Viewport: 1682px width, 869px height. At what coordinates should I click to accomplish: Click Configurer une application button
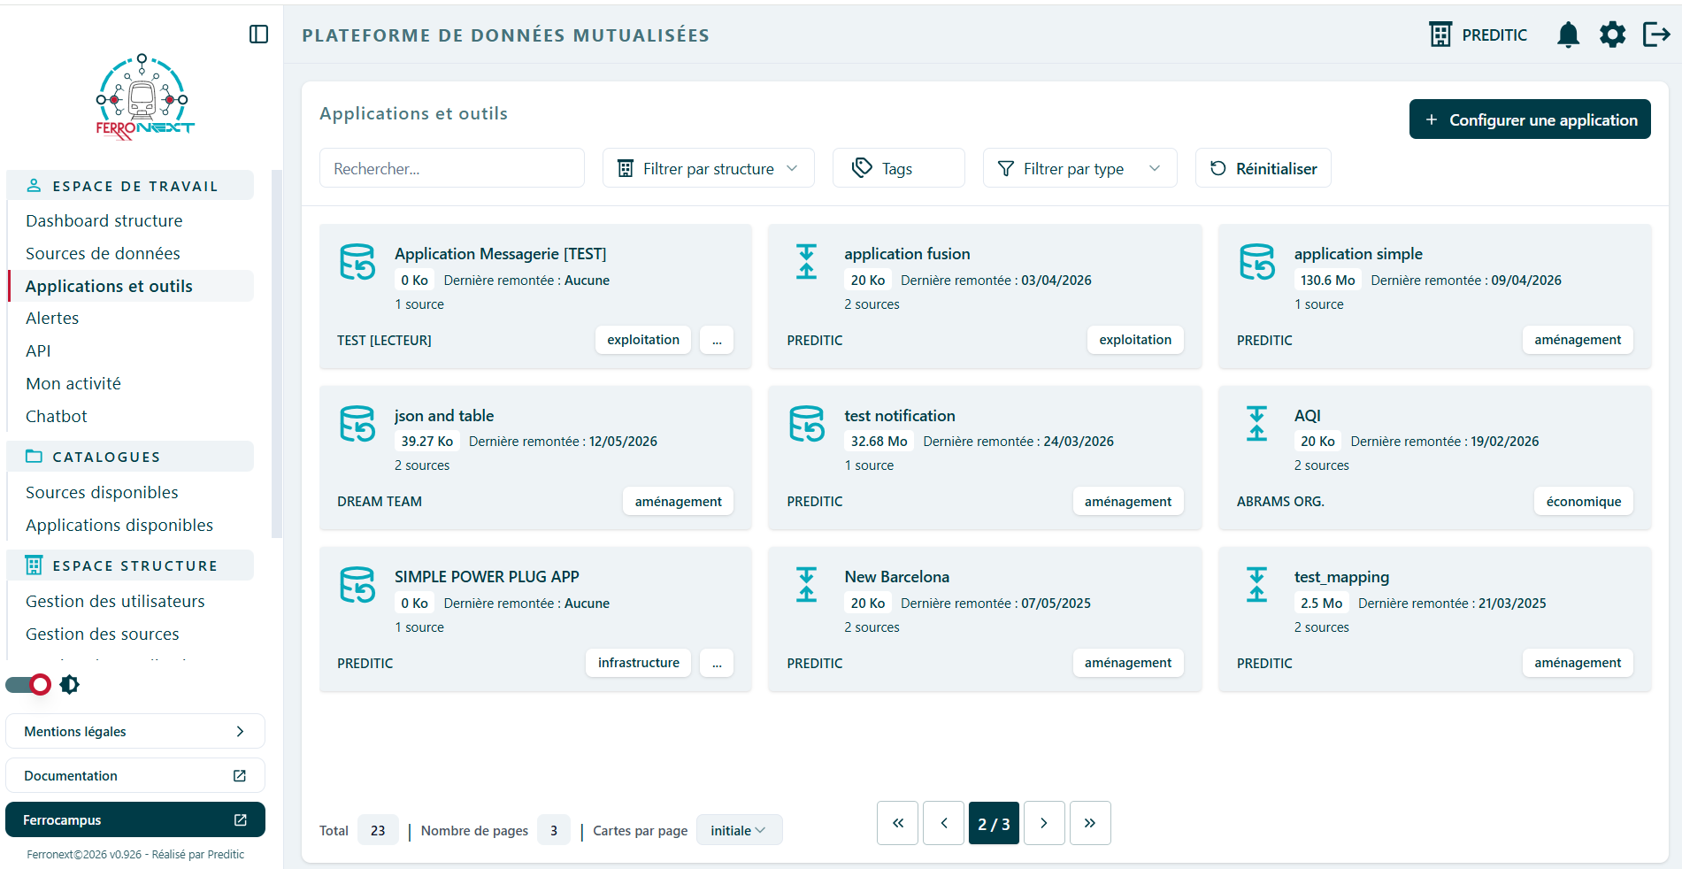point(1530,119)
